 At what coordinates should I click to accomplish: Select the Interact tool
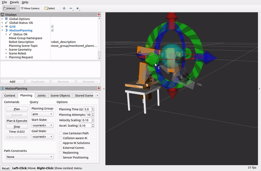coord(11,8)
